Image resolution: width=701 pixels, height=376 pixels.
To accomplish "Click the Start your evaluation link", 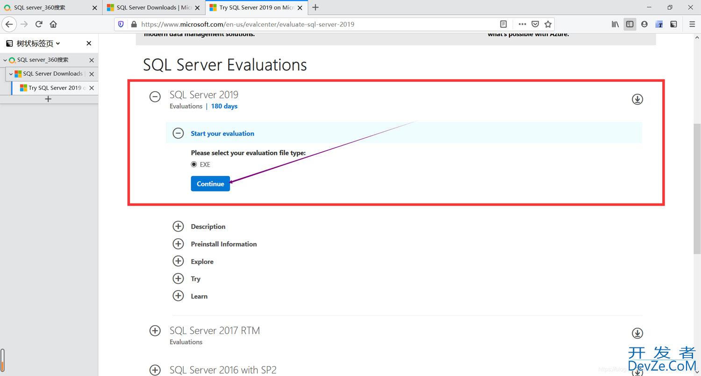I will 222,134.
